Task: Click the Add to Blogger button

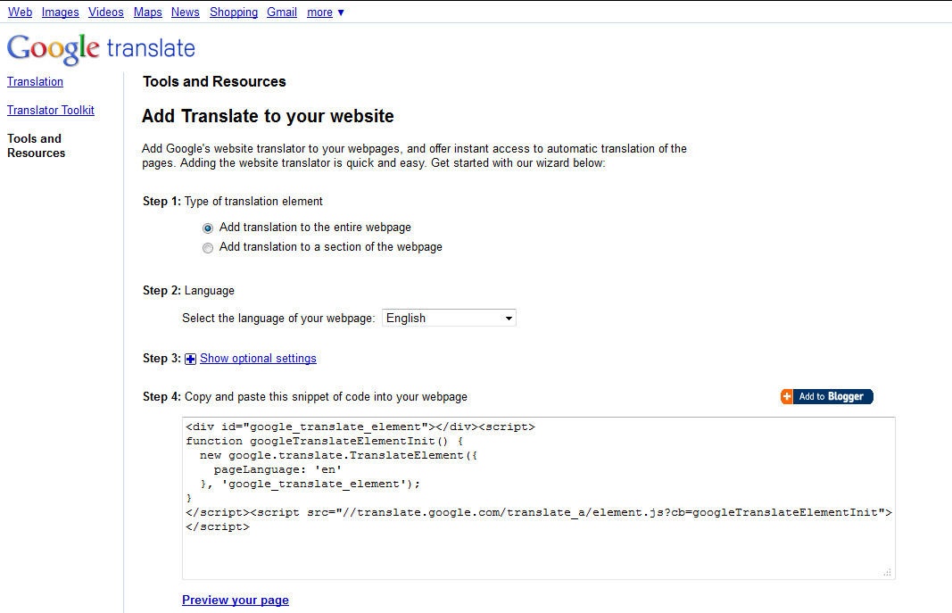Action: tap(826, 396)
